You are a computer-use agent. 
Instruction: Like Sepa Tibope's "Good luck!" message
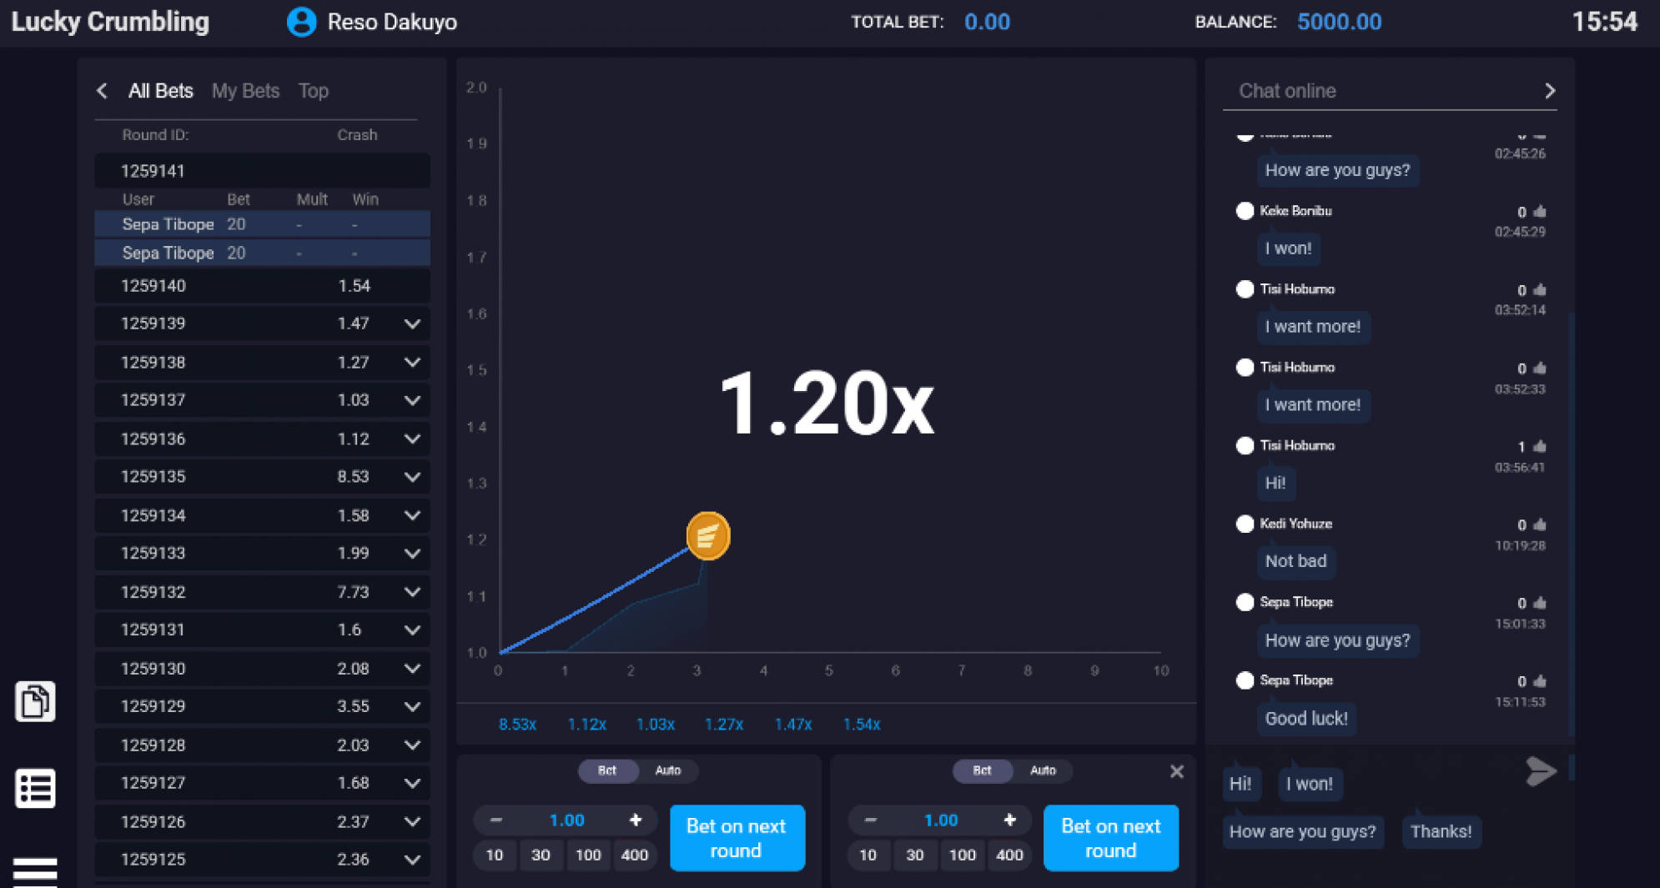(1540, 681)
